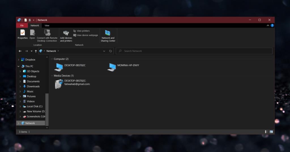Image resolution: width=290 pixels, height=152 pixels.
Task: Refresh the Network view
Action: point(111,51)
